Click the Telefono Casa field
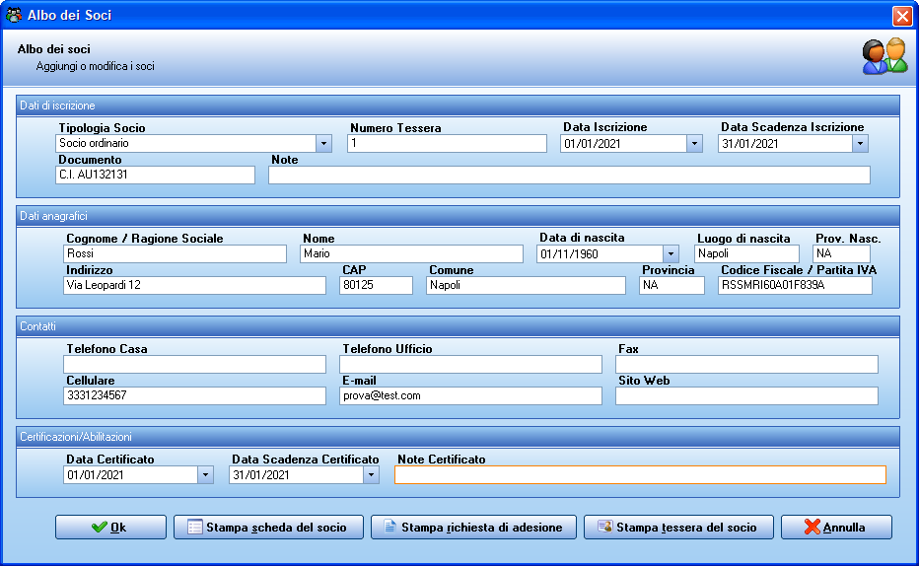 (194, 365)
